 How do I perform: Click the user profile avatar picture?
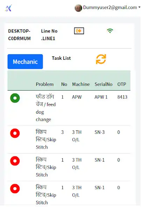tap(78, 8)
